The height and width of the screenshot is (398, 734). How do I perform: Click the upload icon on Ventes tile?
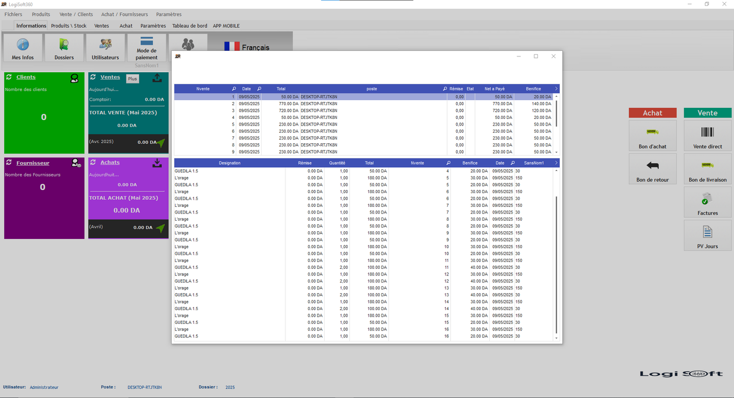[x=157, y=78]
